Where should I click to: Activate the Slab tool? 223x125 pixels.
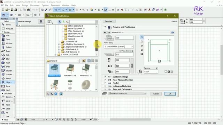pos(7,55)
